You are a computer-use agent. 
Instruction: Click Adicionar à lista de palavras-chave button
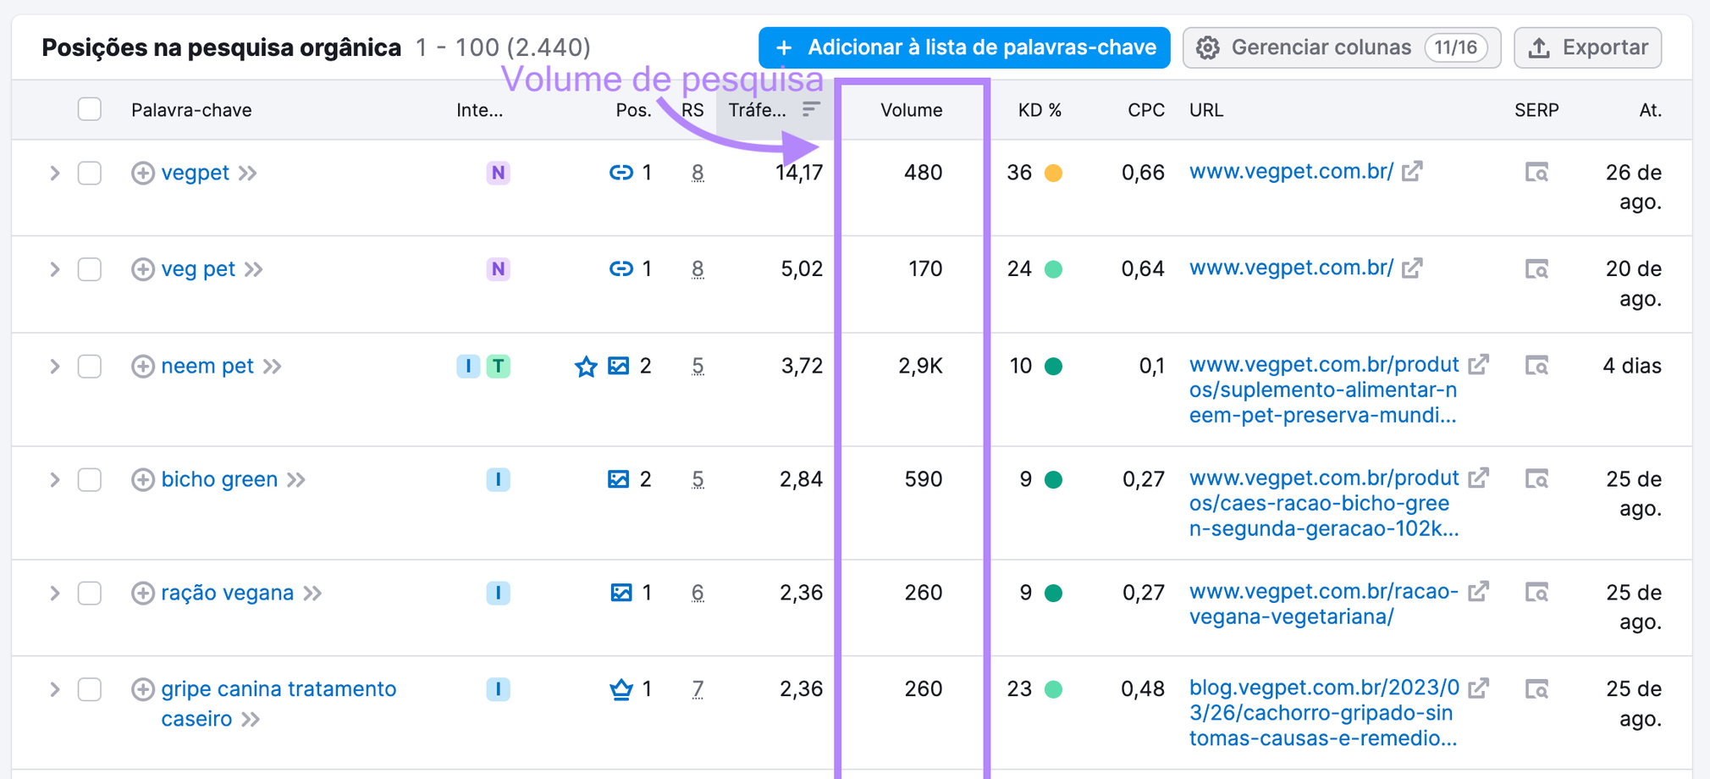[964, 47]
